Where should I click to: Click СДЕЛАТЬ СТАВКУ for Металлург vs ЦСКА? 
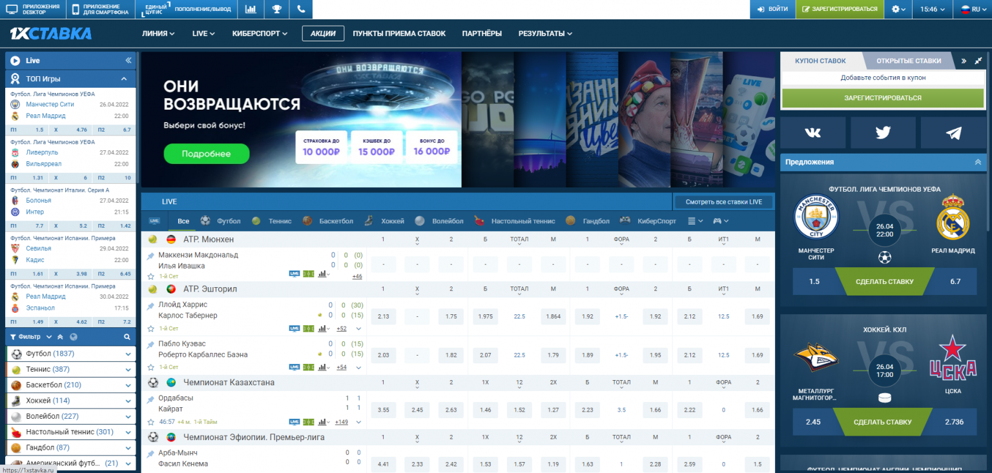pos(882,422)
